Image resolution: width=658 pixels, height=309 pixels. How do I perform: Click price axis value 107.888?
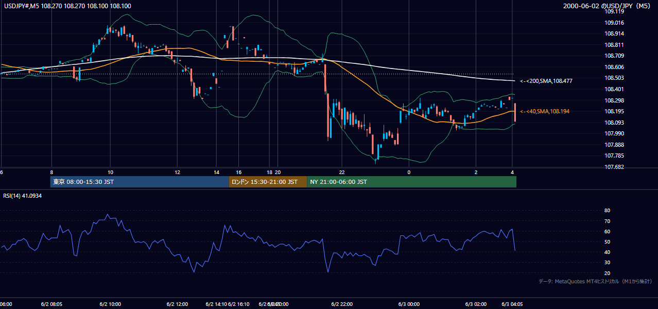pos(614,145)
